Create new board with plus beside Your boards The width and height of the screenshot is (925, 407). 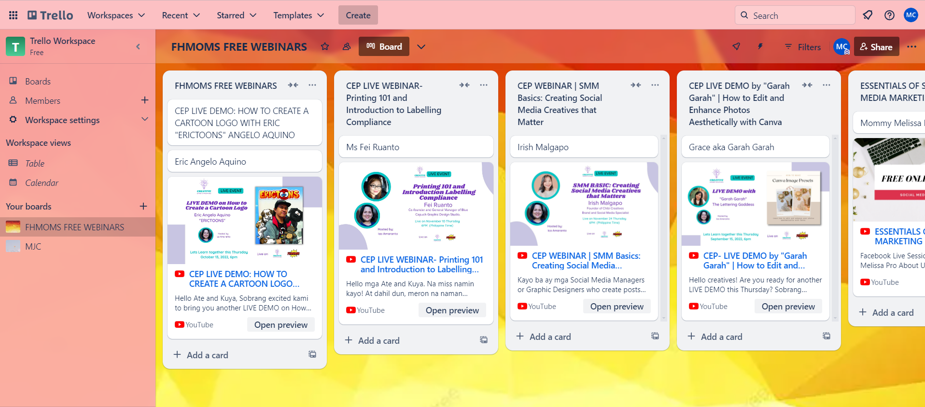point(143,206)
